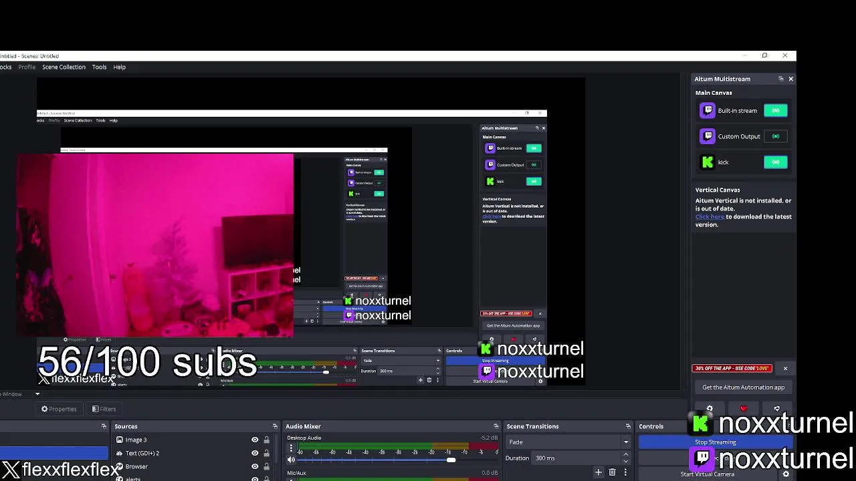Click the image type icon for Image 3
Viewport: 856px width, 481px height.
click(119, 440)
